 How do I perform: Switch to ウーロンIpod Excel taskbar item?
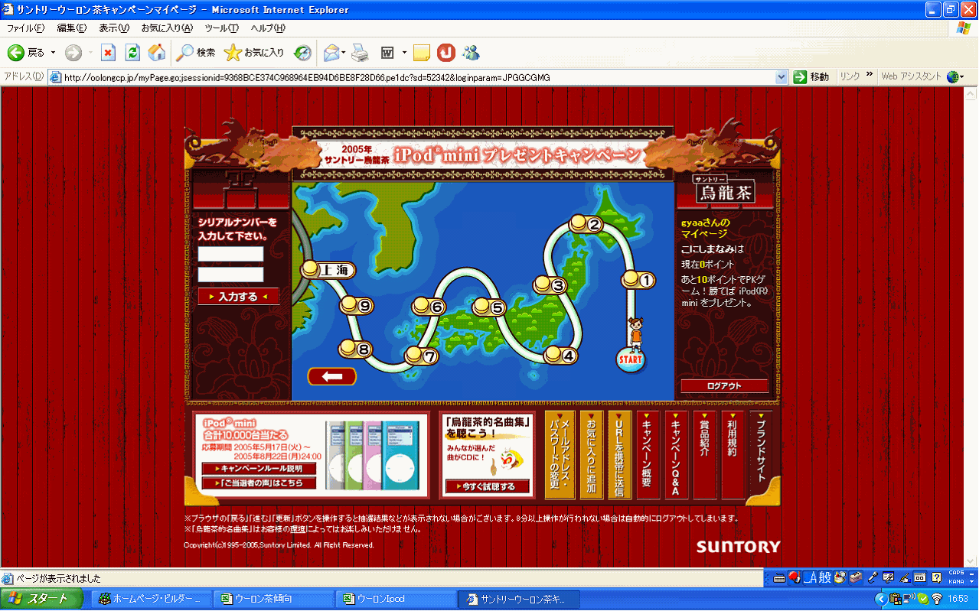(x=396, y=599)
